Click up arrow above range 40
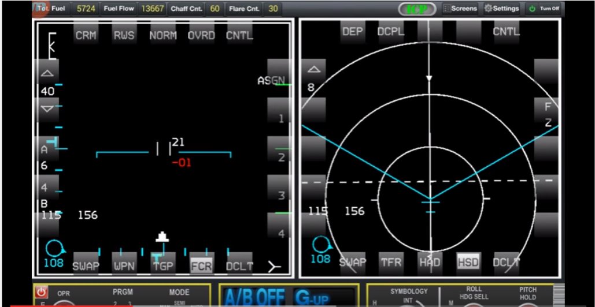 click(47, 73)
